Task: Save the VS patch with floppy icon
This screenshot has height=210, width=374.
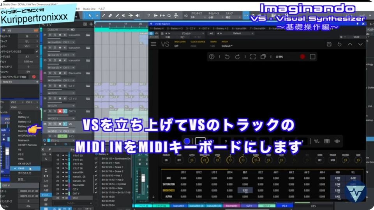Action: [329, 44]
